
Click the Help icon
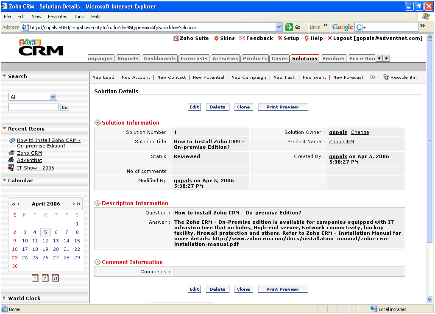click(x=307, y=38)
